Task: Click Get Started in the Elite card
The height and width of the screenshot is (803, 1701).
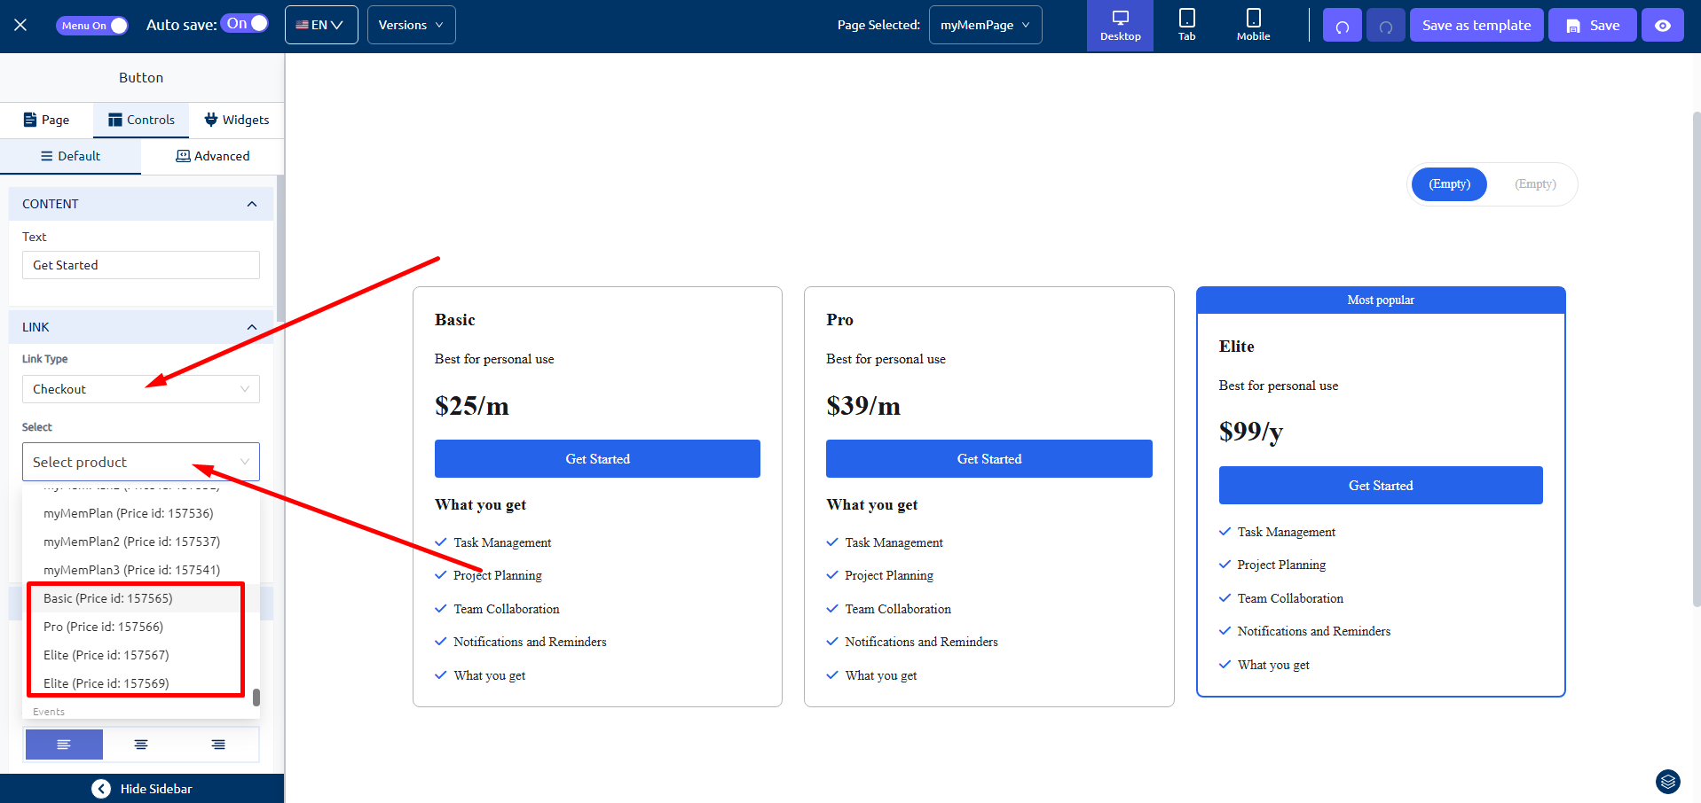Action: (x=1381, y=486)
